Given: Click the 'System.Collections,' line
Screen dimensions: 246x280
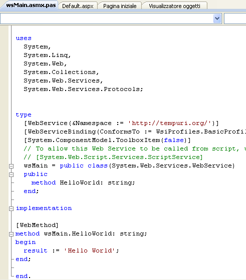Looking at the screenshot, I should (x=61, y=72).
